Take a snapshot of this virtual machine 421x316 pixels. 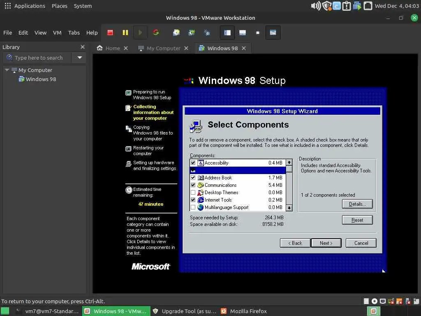pyautogui.click(x=176, y=33)
